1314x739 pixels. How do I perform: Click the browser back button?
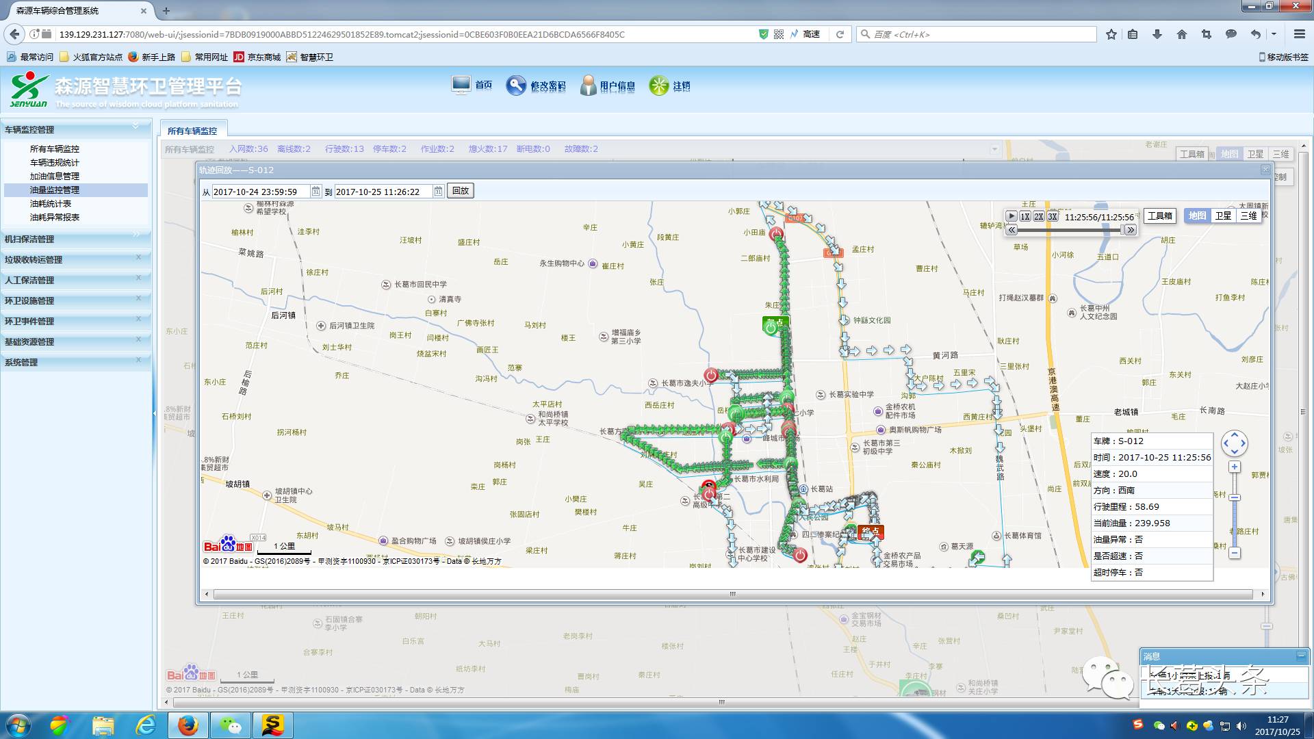(14, 34)
